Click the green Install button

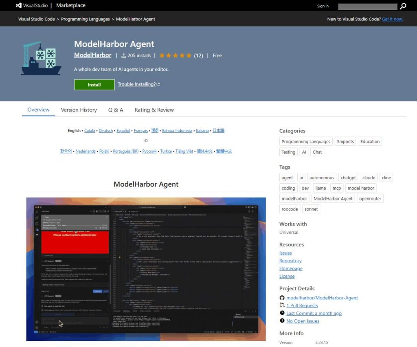(x=94, y=85)
